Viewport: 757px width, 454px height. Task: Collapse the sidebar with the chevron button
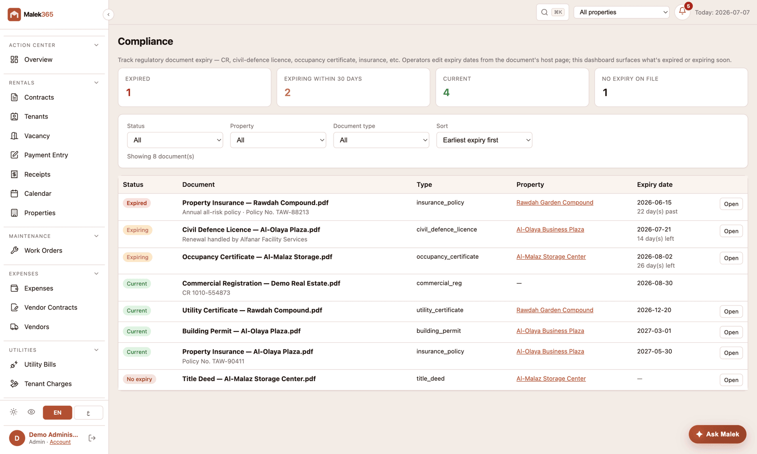click(x=108, y=15)
